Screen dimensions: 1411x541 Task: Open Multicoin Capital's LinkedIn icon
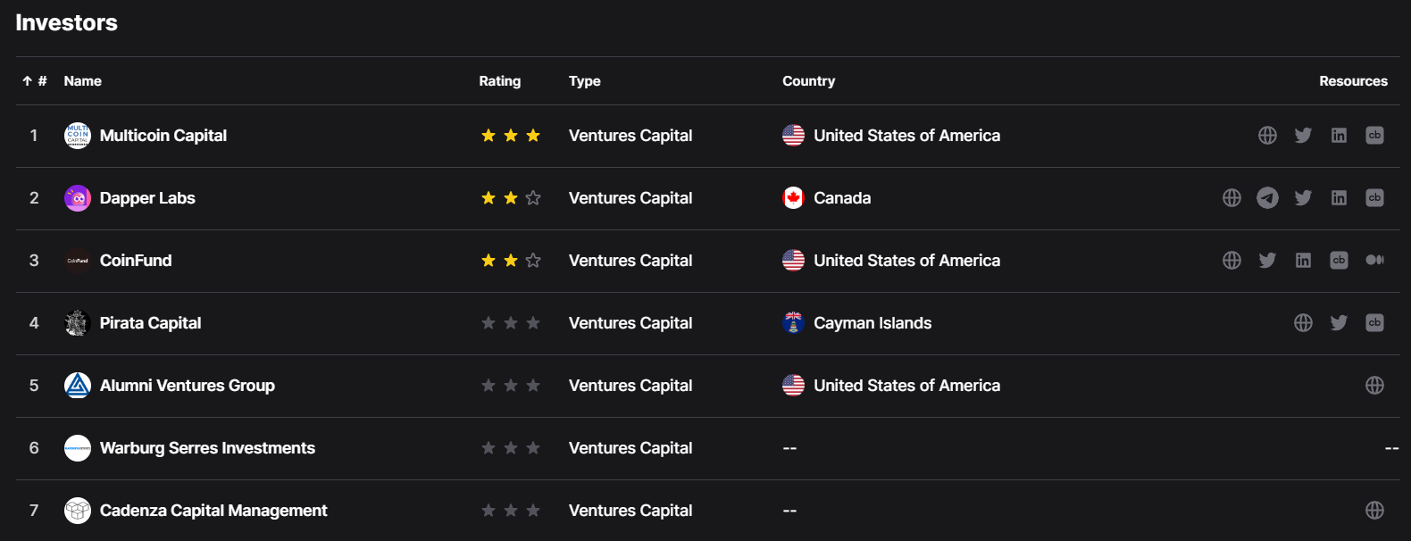pos(1339,136)
